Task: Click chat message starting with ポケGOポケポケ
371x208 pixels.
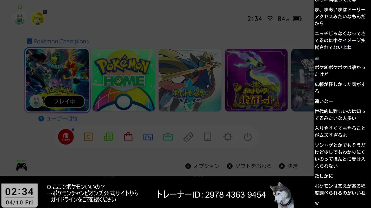Action: tap(340, 71)
